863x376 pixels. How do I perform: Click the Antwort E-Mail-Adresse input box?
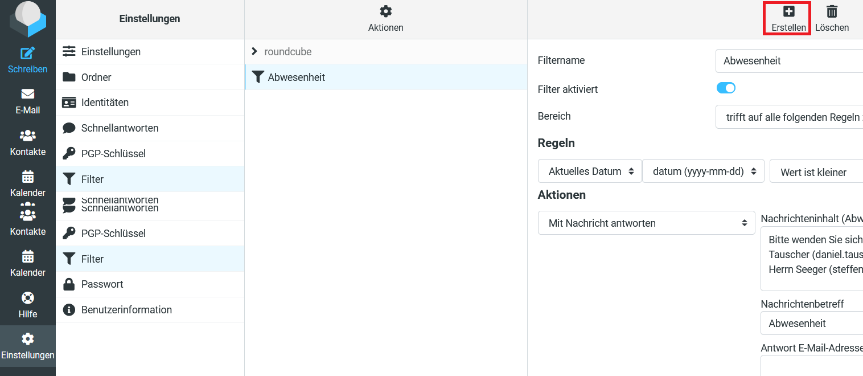pos(812,366)
